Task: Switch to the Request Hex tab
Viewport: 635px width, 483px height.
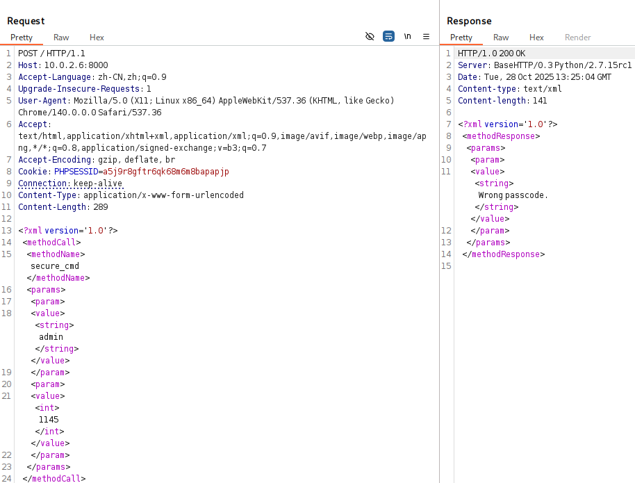Action: pyautogui.click(x=97, y=38)
